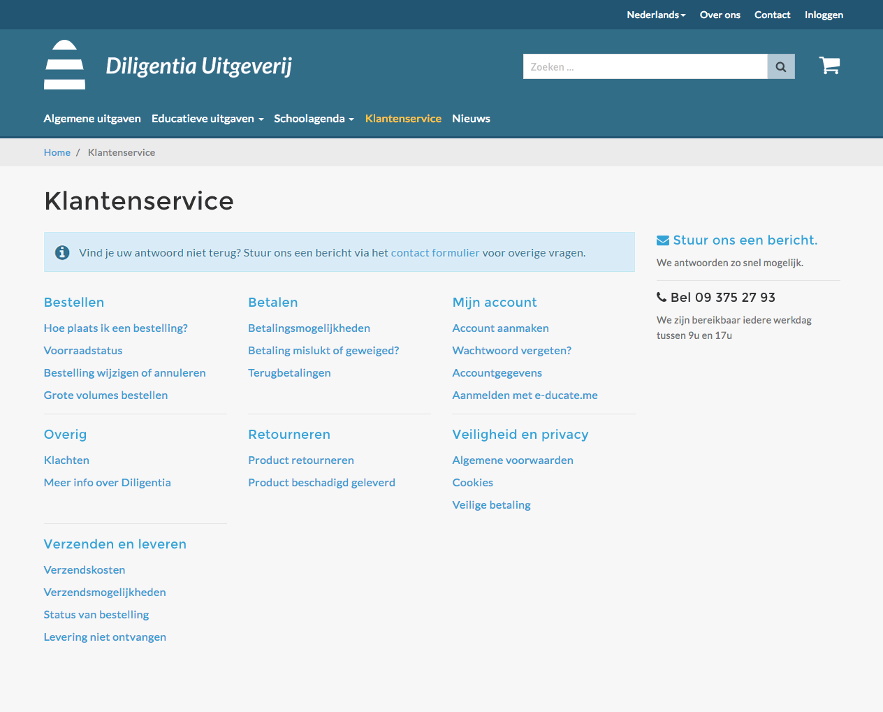Screen dimensions: 883x712
Task: Expand the Nederlands language dropdown
Action: coord(656,15)
